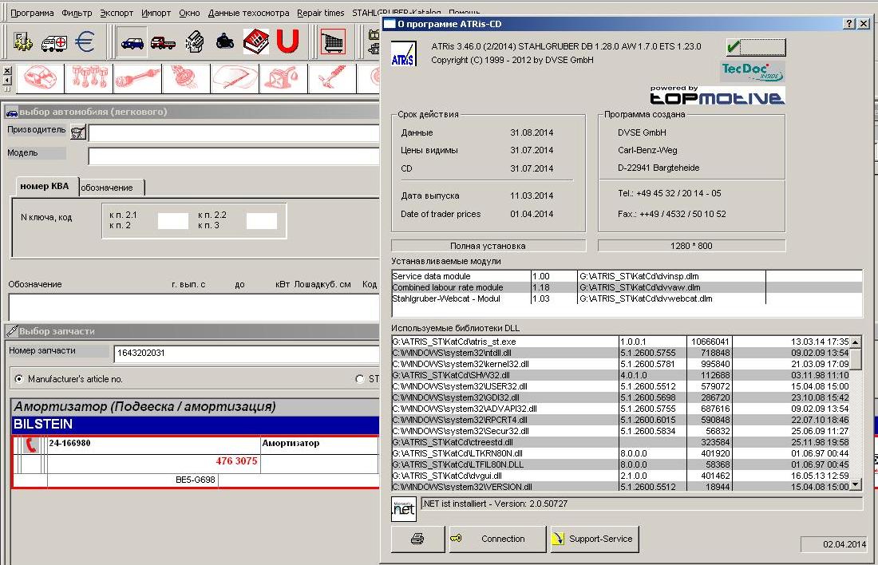This screenshot has width=878, height=565.
Task: Choose the engine pistons category thumbnail
Action: click(89, 78)
